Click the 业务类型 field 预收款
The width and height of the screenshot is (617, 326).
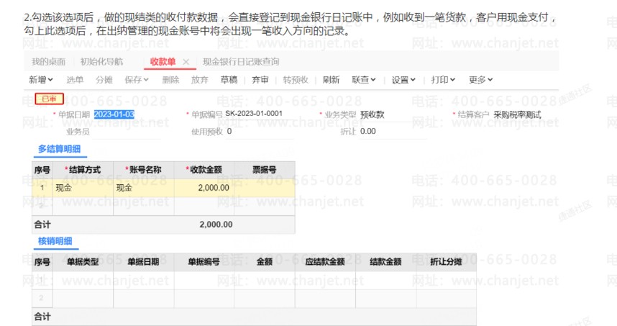point(373,114)
